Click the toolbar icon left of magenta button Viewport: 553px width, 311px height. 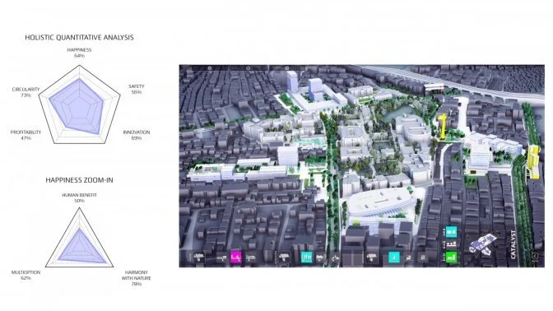point(221,258)
